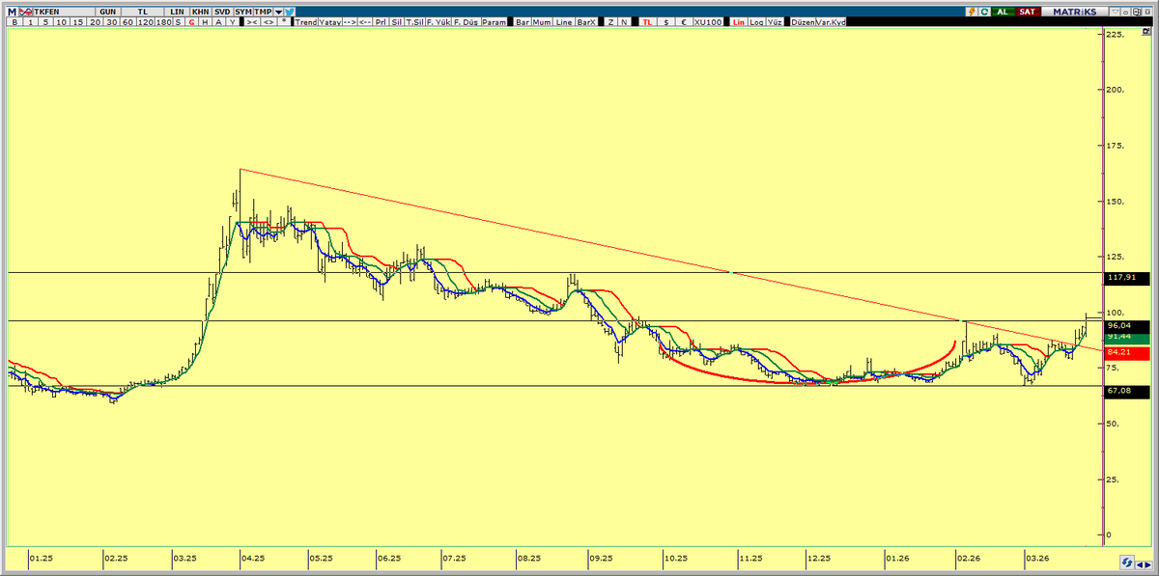Select the 60 minute period

pyautogui.click(x=127, y=21)
